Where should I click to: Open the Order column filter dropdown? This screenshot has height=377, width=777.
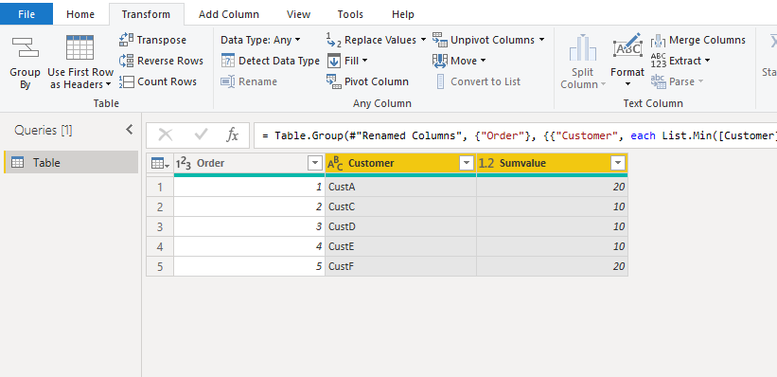315,163
